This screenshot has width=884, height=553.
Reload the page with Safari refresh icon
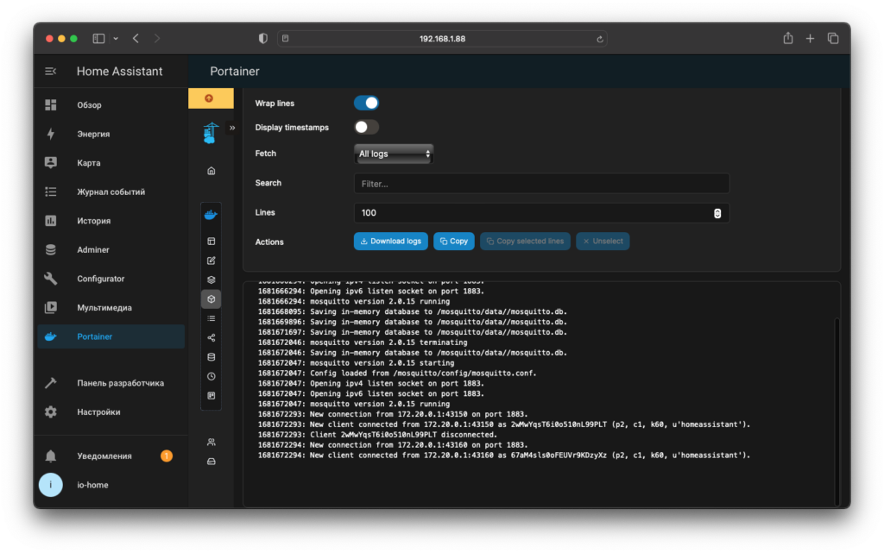click(x=599, y=39)
